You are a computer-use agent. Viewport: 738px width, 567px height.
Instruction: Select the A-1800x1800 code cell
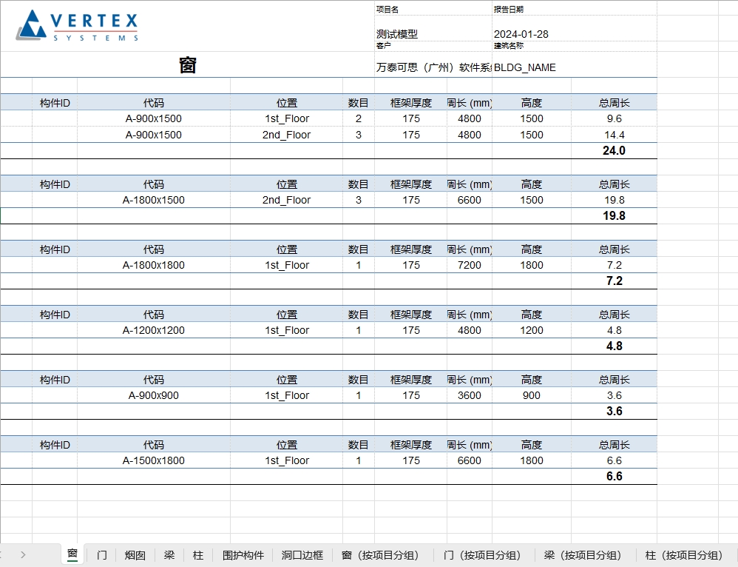[153, 265]
